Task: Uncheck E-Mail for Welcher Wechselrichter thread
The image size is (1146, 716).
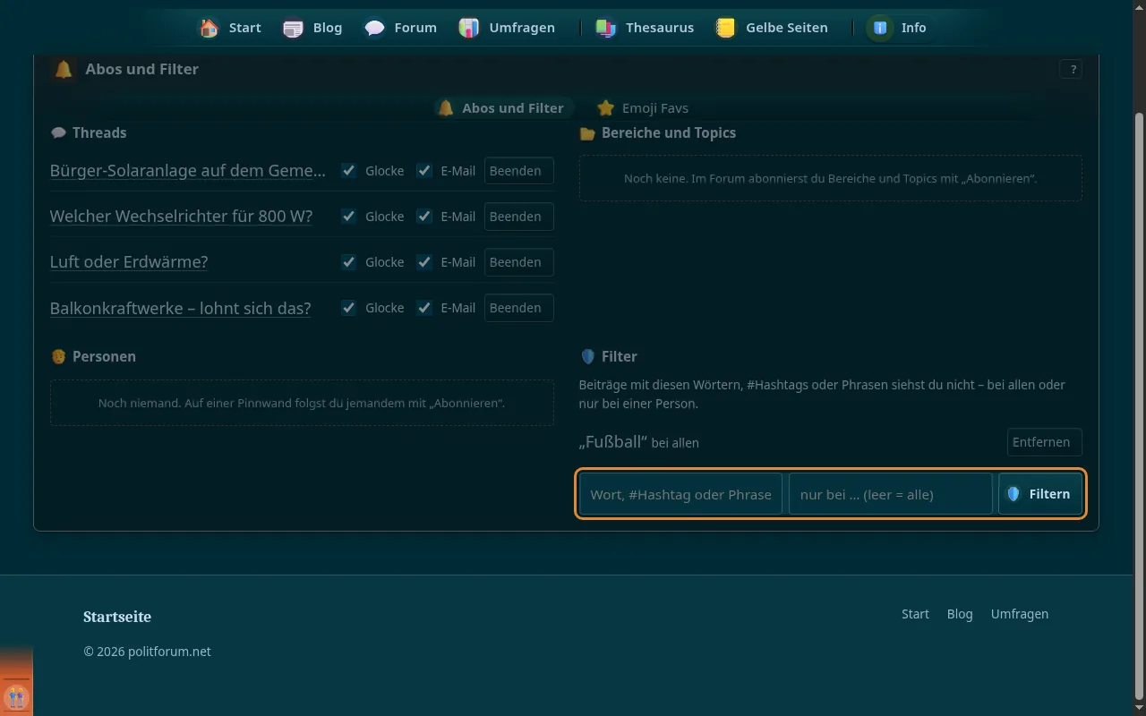Action: 424,217
